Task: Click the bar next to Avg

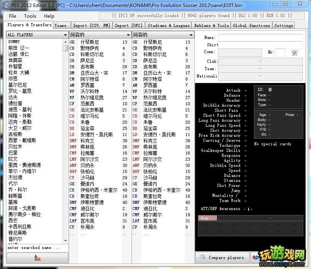Action: 260,218
